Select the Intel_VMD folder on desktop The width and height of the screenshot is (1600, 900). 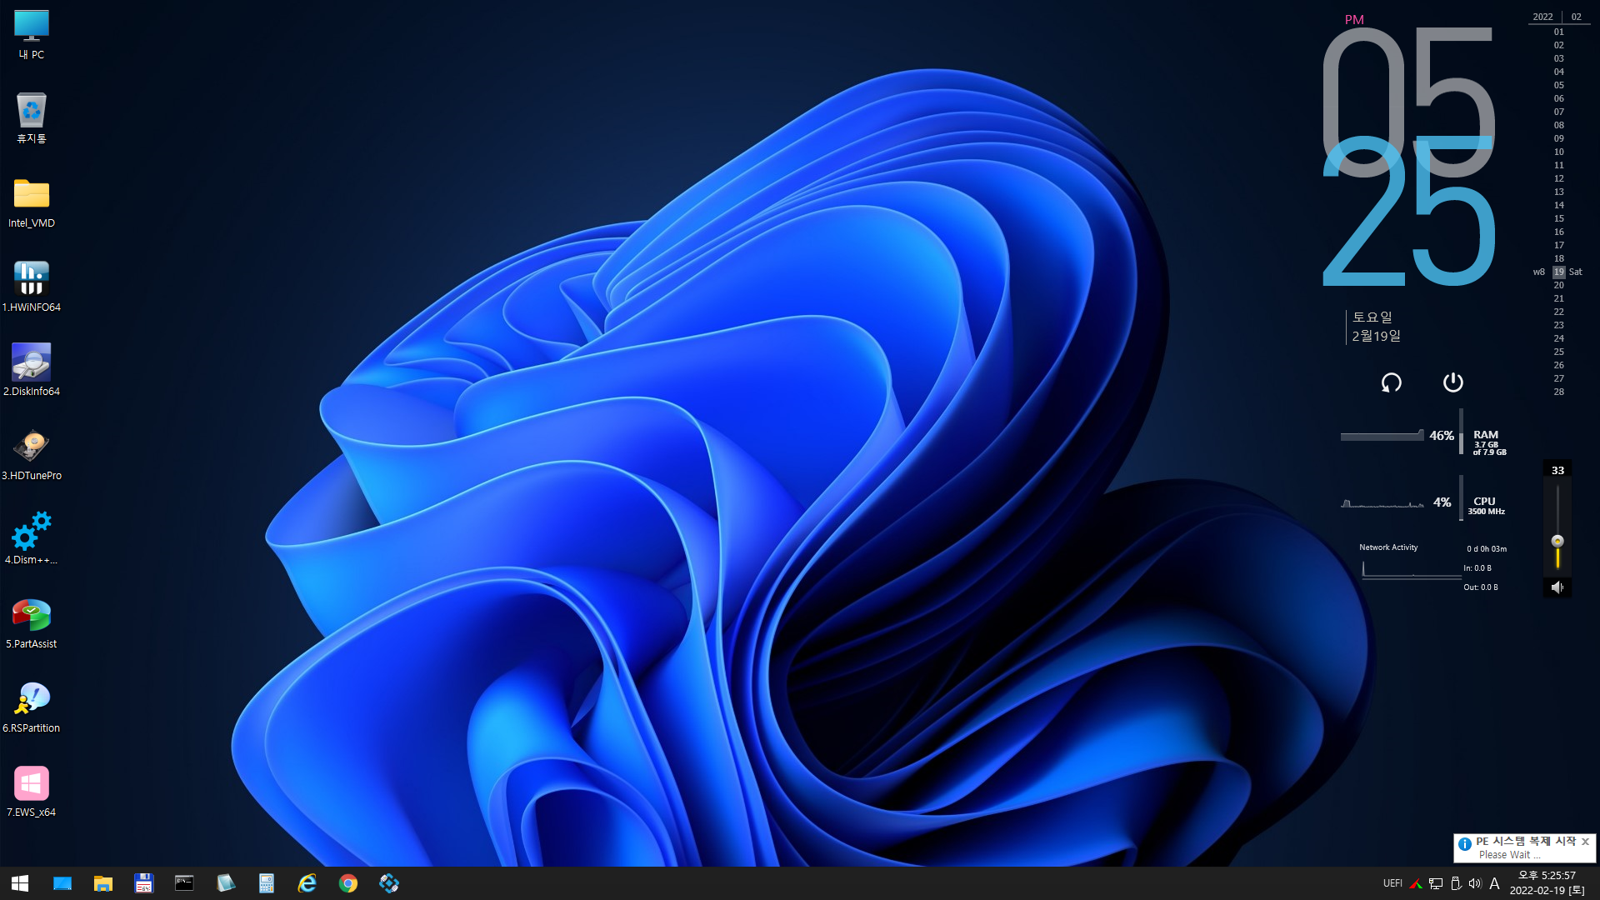pyautogui.click(x=32, y=202)
